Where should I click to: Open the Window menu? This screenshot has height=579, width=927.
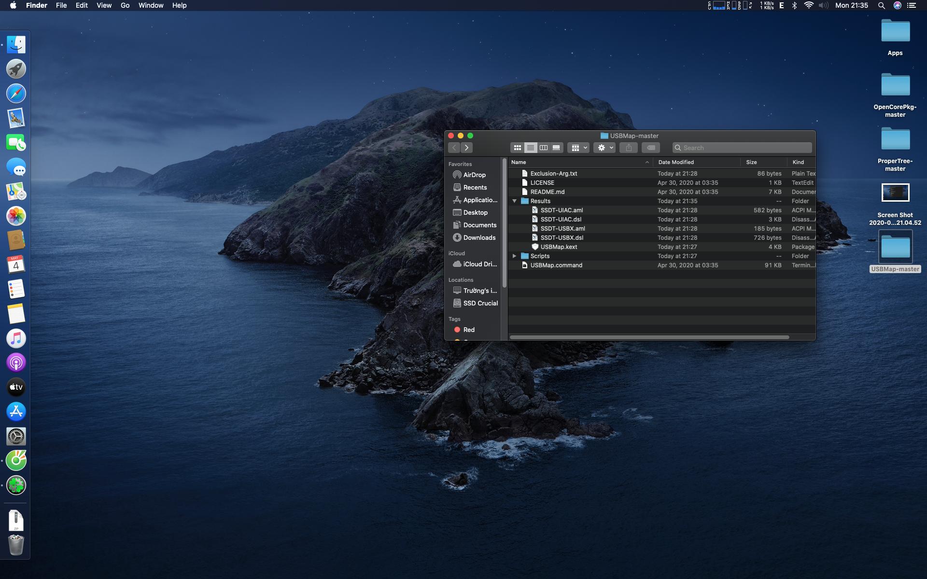pos(151,5)
